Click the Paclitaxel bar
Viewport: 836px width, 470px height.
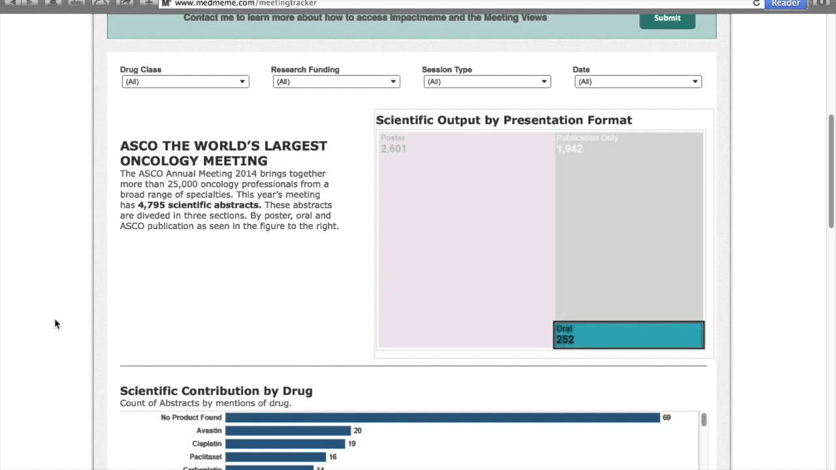pos(276,457)
